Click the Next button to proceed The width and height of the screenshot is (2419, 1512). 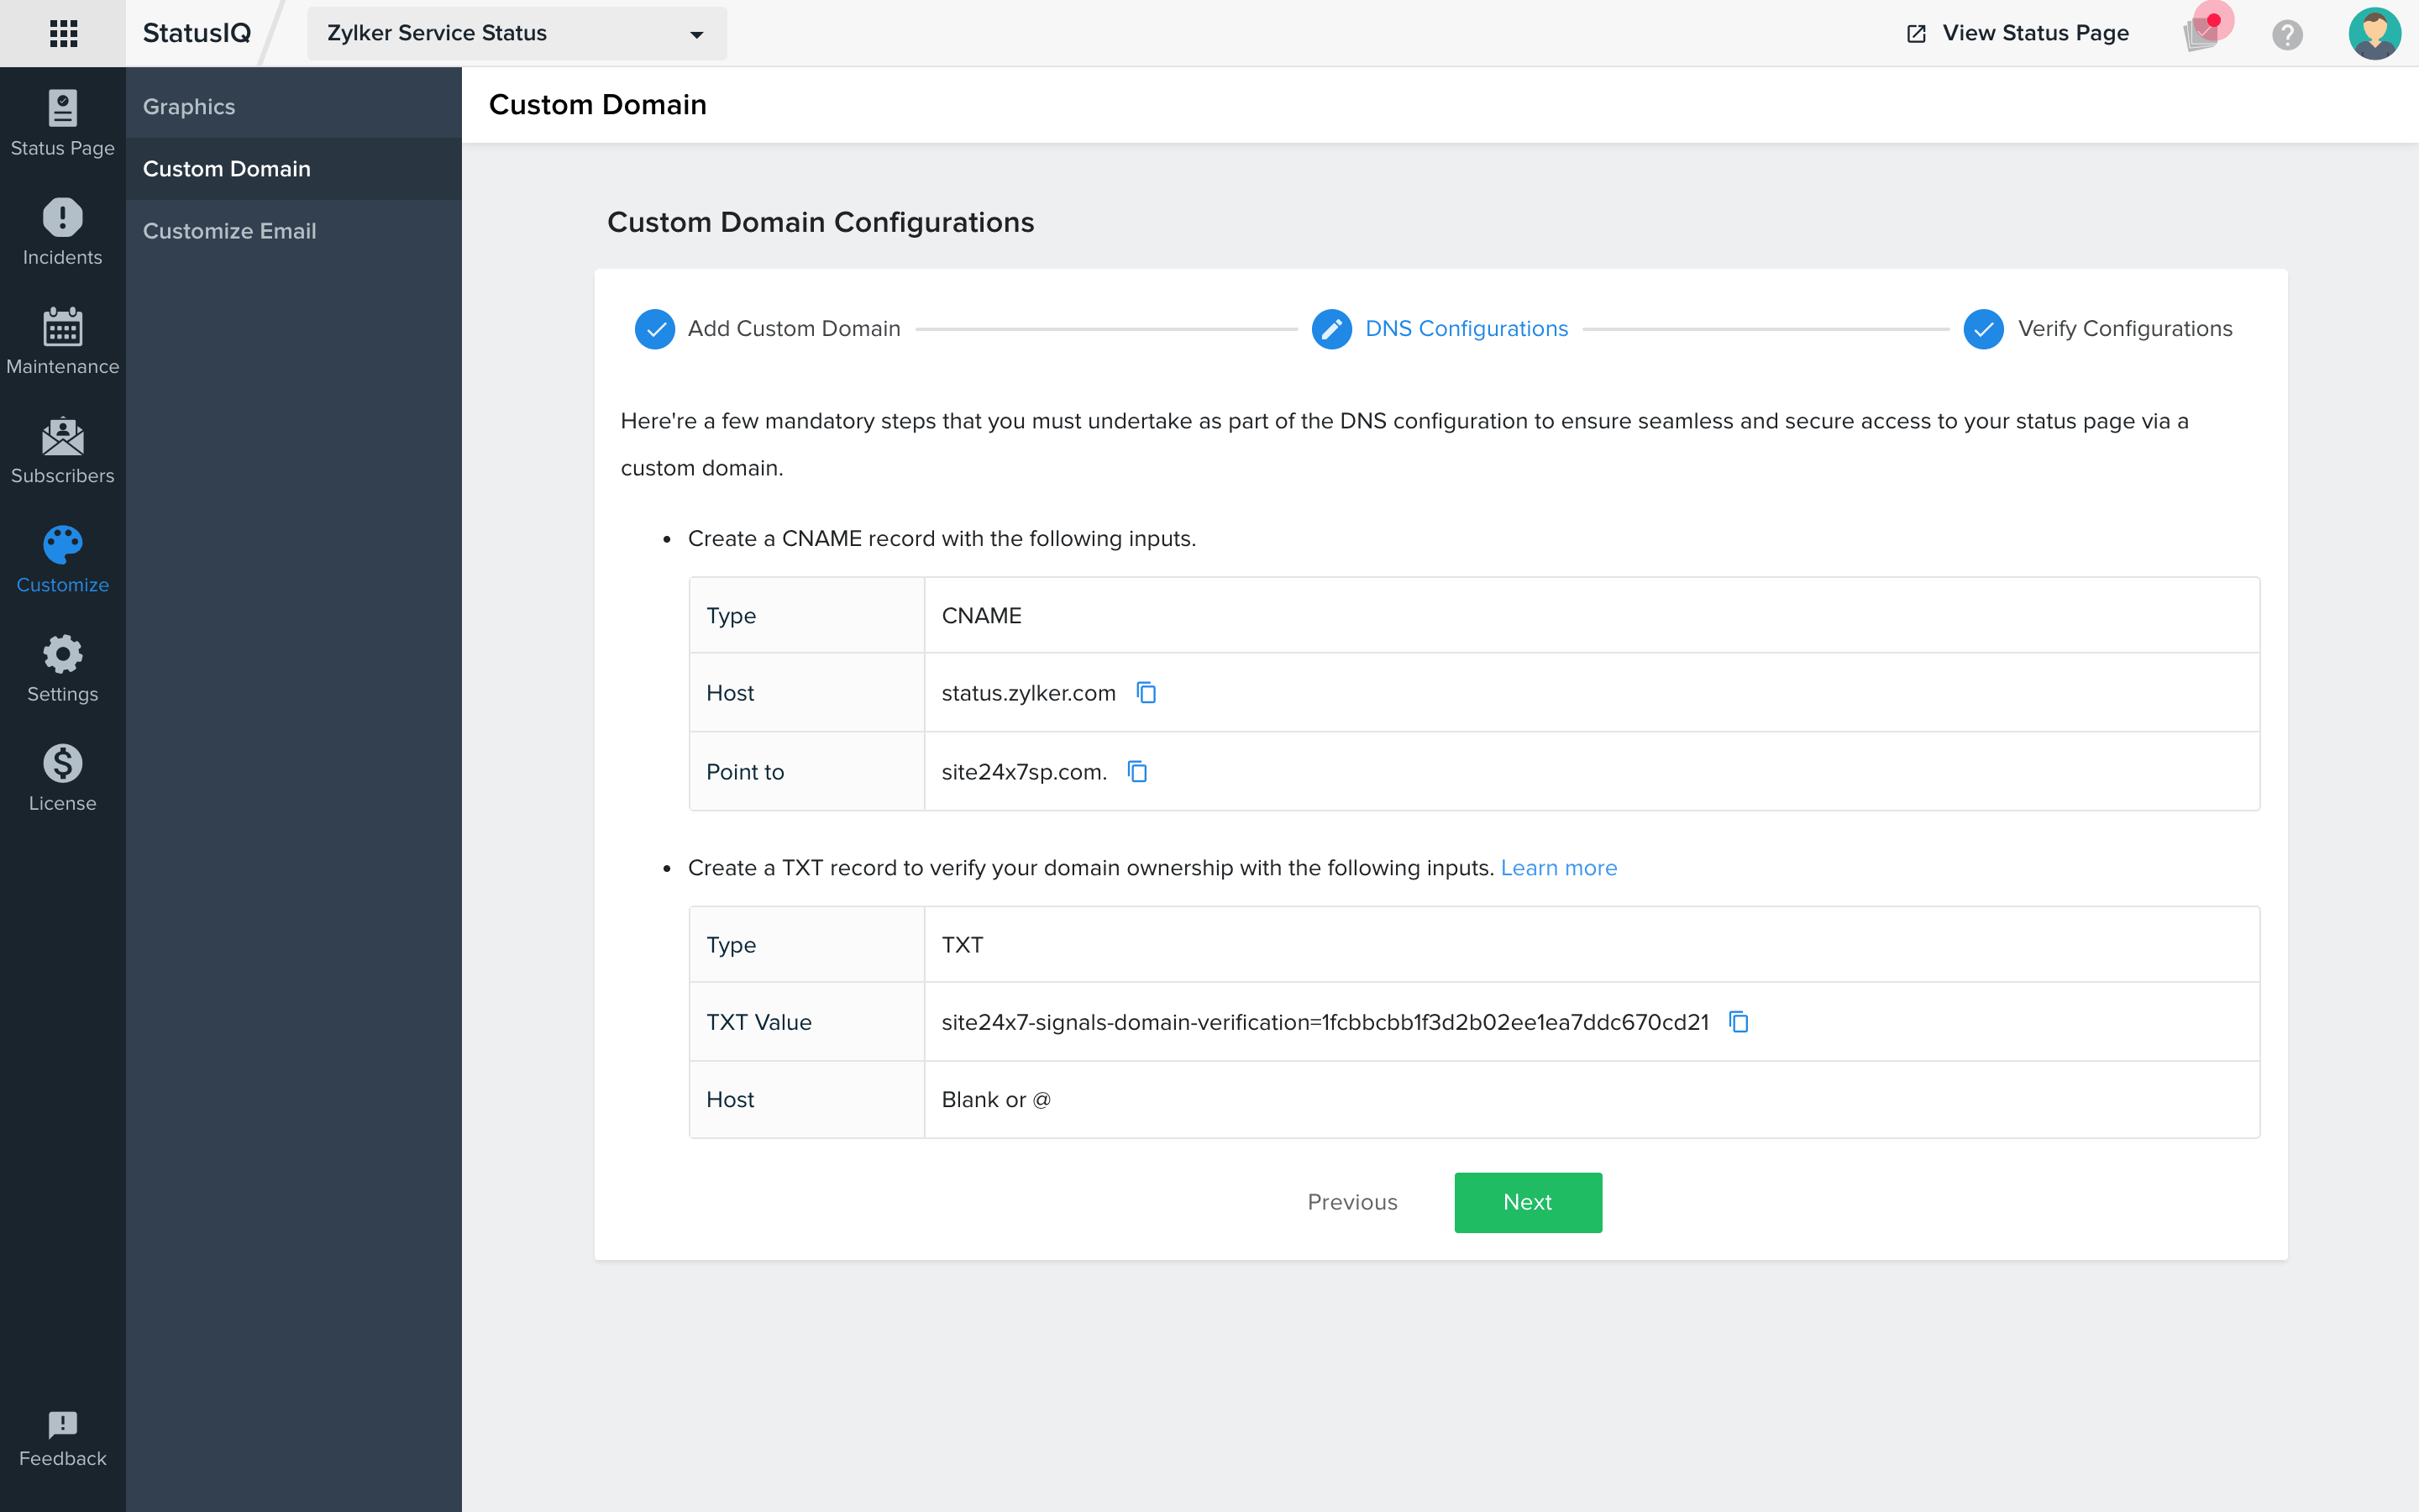click(x=1527, y=1202)
